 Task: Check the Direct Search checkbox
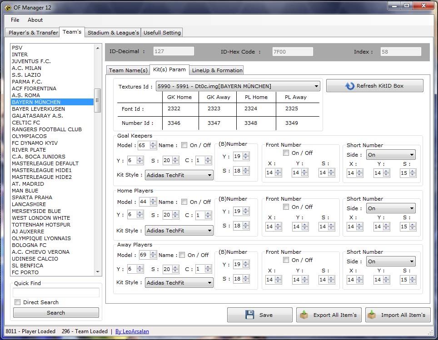coord(18,302)
